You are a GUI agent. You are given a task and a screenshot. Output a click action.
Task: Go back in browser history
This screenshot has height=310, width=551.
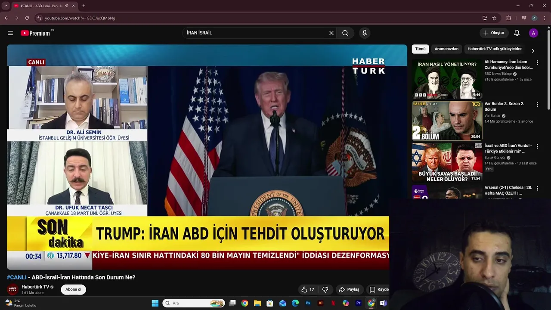(x=6, y=18)
